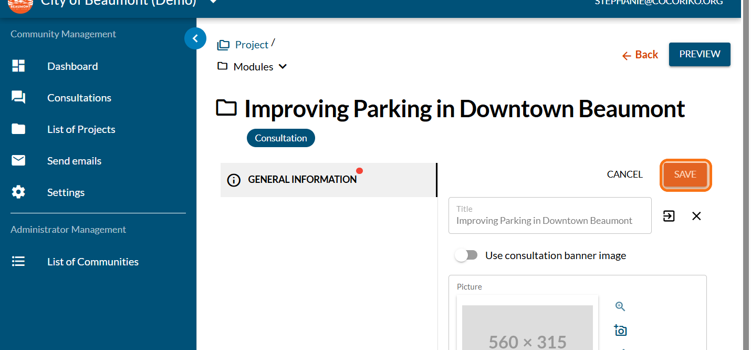Click the zoom-in magnifier icon beside picture

(620, 306)
